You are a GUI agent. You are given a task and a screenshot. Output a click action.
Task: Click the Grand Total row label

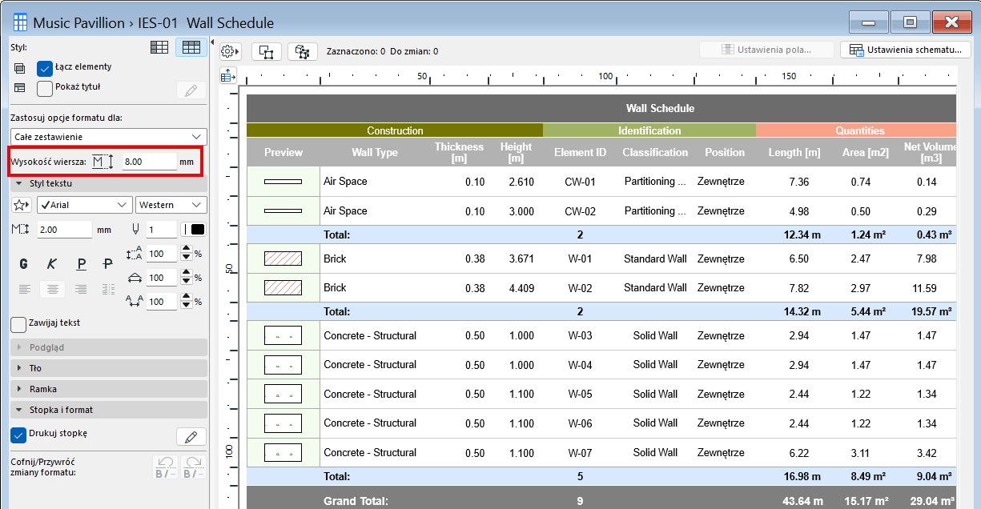pyautogui.click(x=356, y=501)
